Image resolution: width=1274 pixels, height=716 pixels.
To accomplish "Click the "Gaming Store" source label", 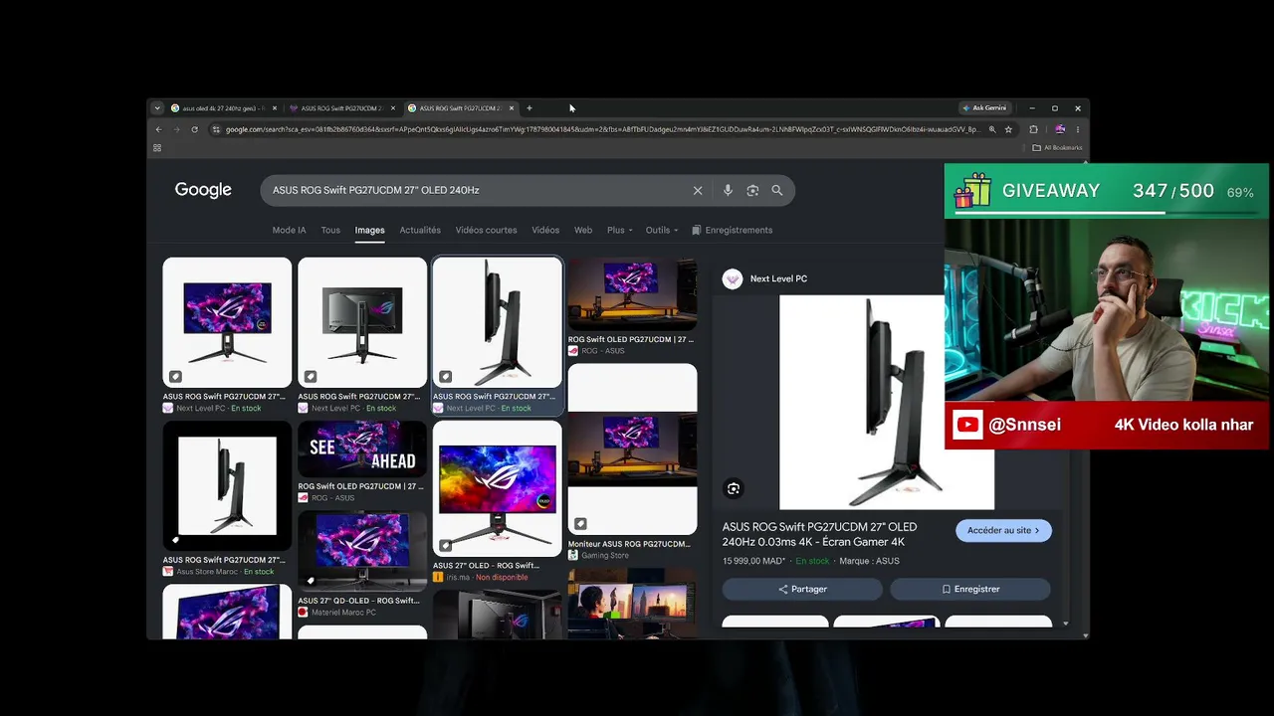I will [x=605, y=555].
